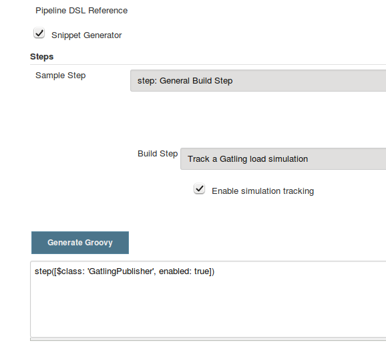Click the word 'Groovy' on the blue button
The height and width of the screenshot is (345, 386).
[x=98, y=243]
